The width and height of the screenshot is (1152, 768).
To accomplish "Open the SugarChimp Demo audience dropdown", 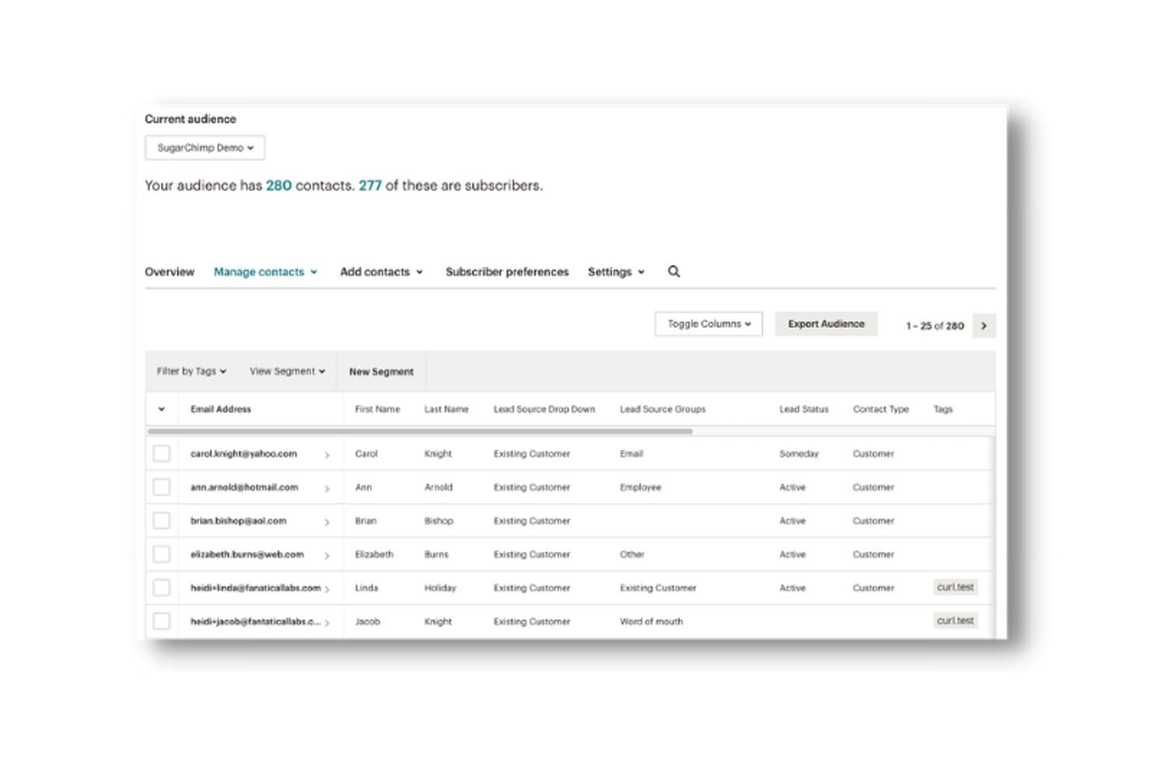I will [205, 148].
